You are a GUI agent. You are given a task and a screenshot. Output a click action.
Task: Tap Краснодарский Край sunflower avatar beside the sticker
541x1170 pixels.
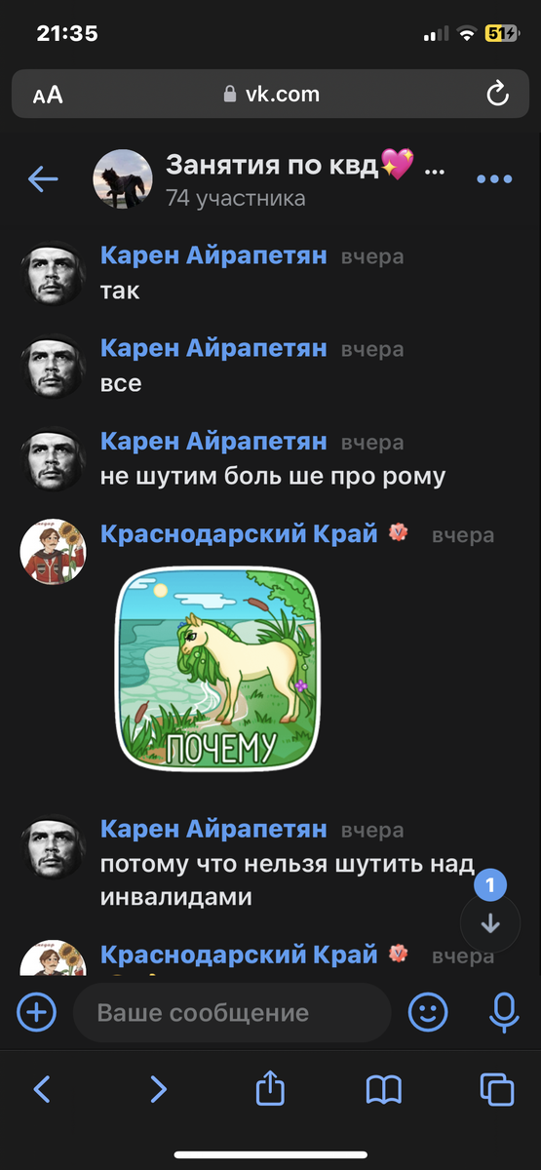click(x=54, y=552)
